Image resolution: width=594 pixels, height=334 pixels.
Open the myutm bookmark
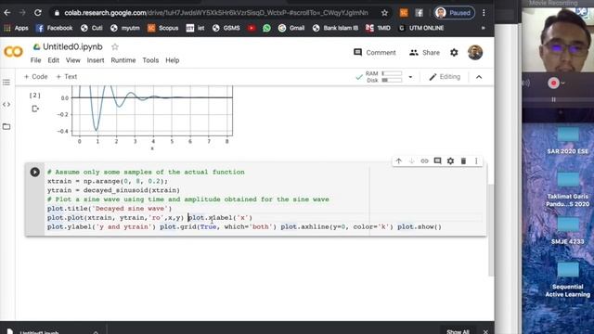click(x=125, y=28)
